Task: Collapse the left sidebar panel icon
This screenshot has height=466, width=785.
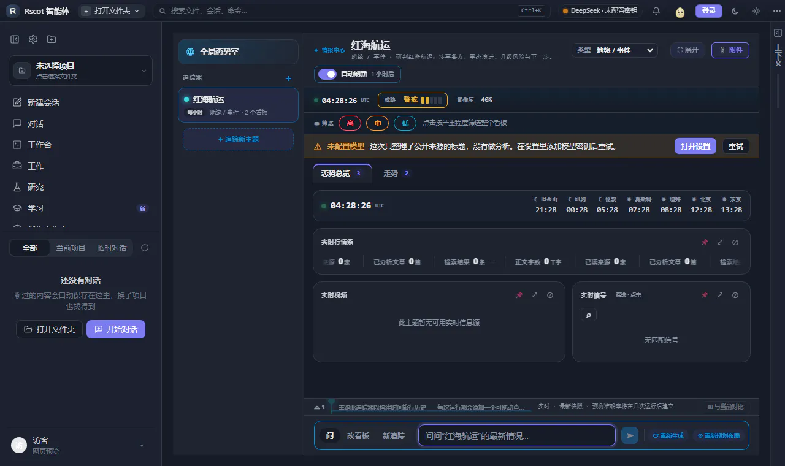Action: tap(15, 39)
